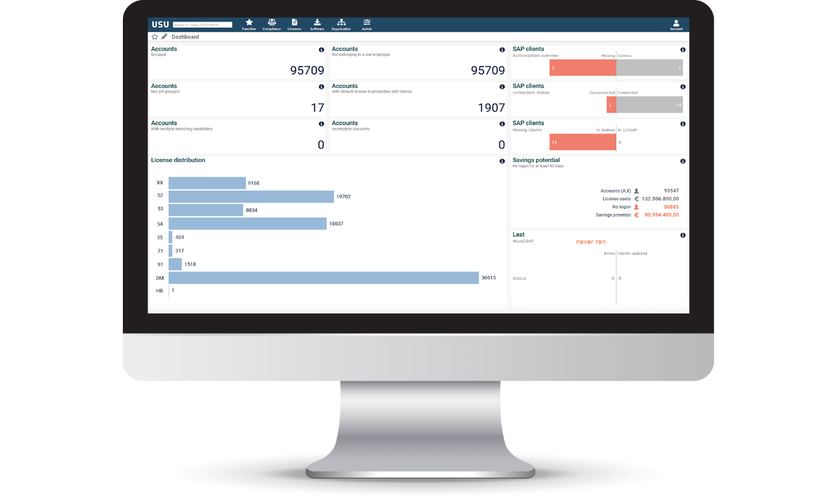Screen dimensions: 836x499
Task: Click the Dashboard title text
Action: tap(185, 37)
